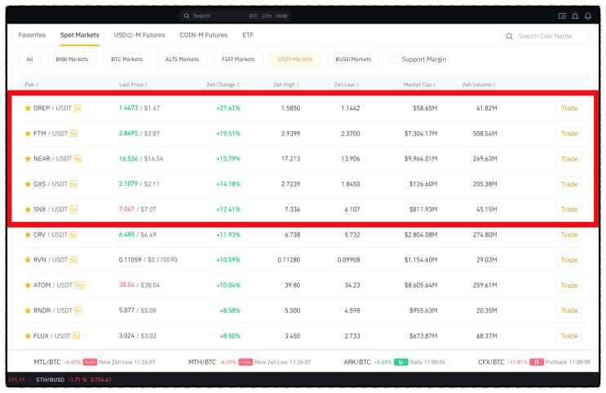Focus the top bar Search field

(x=235, y=15)
